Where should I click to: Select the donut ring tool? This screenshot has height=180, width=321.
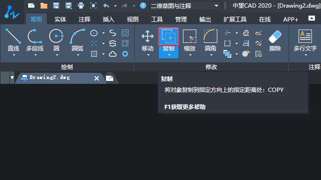click(125, 54)
